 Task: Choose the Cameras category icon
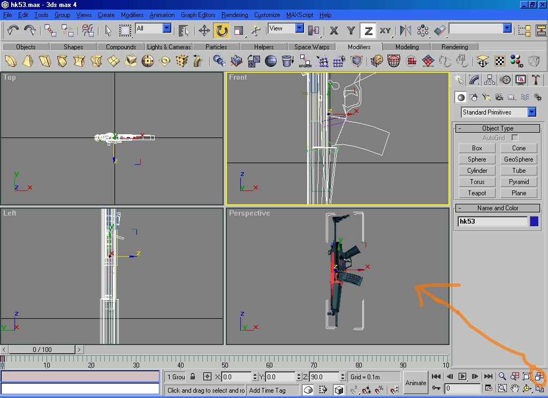(x=499, y=97)
